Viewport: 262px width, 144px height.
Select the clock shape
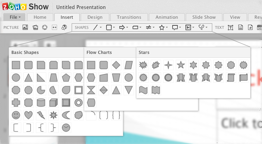tap(66, 127)
